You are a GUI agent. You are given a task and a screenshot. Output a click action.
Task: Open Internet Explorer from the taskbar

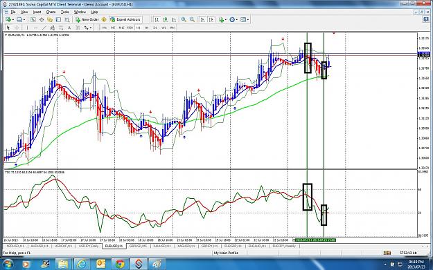tap(82, 264)
